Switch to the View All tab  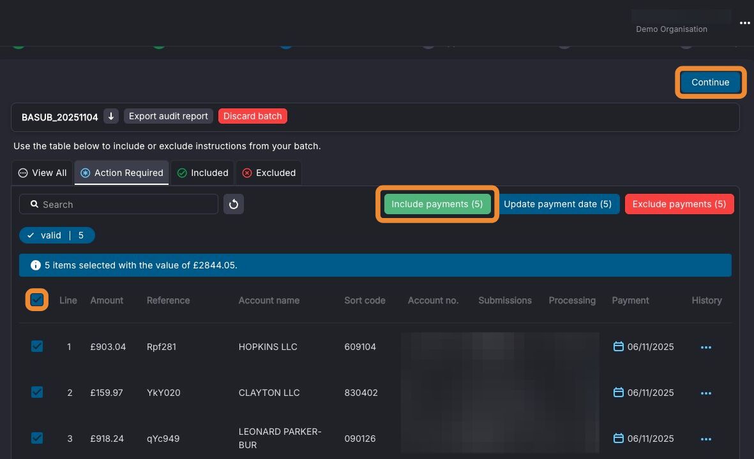[x=42, y=173]
